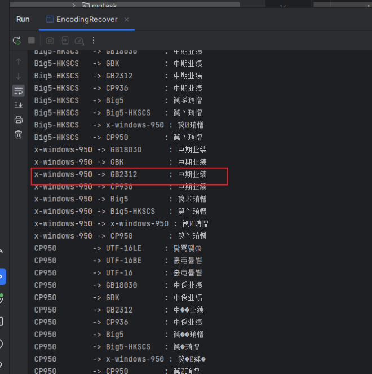Clear console with the trash icon

(19, 134)
